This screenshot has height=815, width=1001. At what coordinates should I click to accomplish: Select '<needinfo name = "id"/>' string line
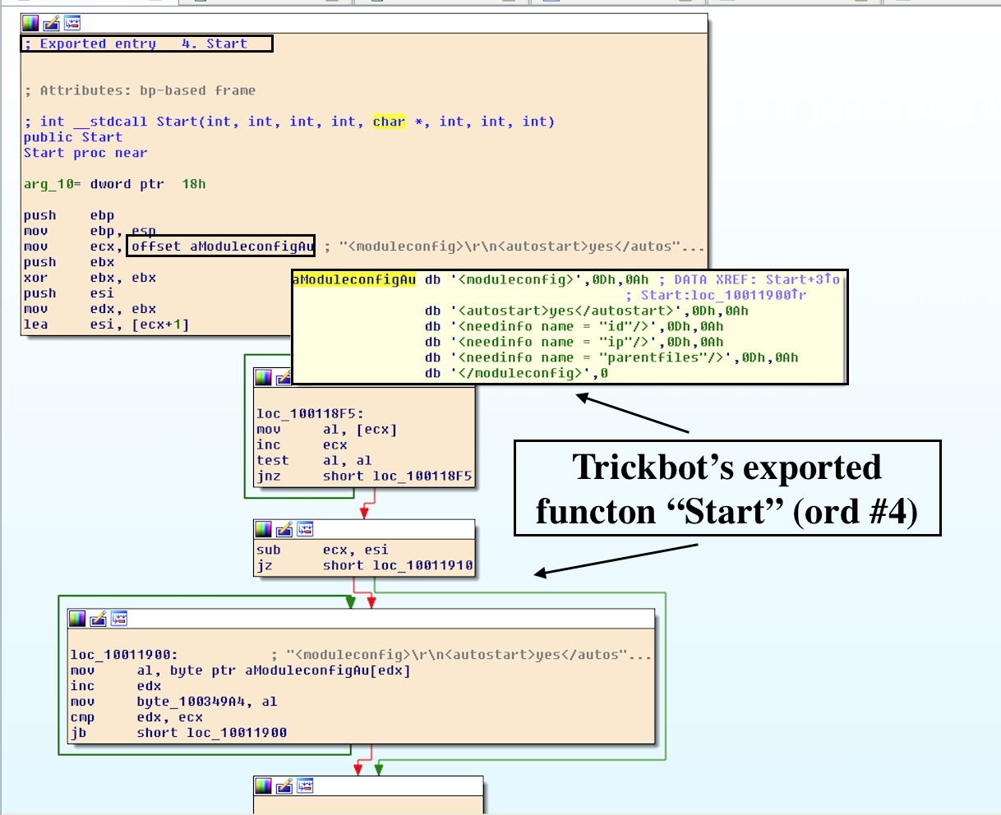[x=574, y=326]
